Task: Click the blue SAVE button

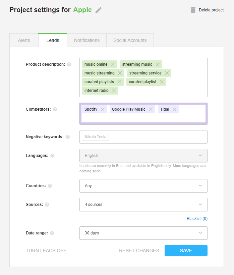Action: click(186, 251)
